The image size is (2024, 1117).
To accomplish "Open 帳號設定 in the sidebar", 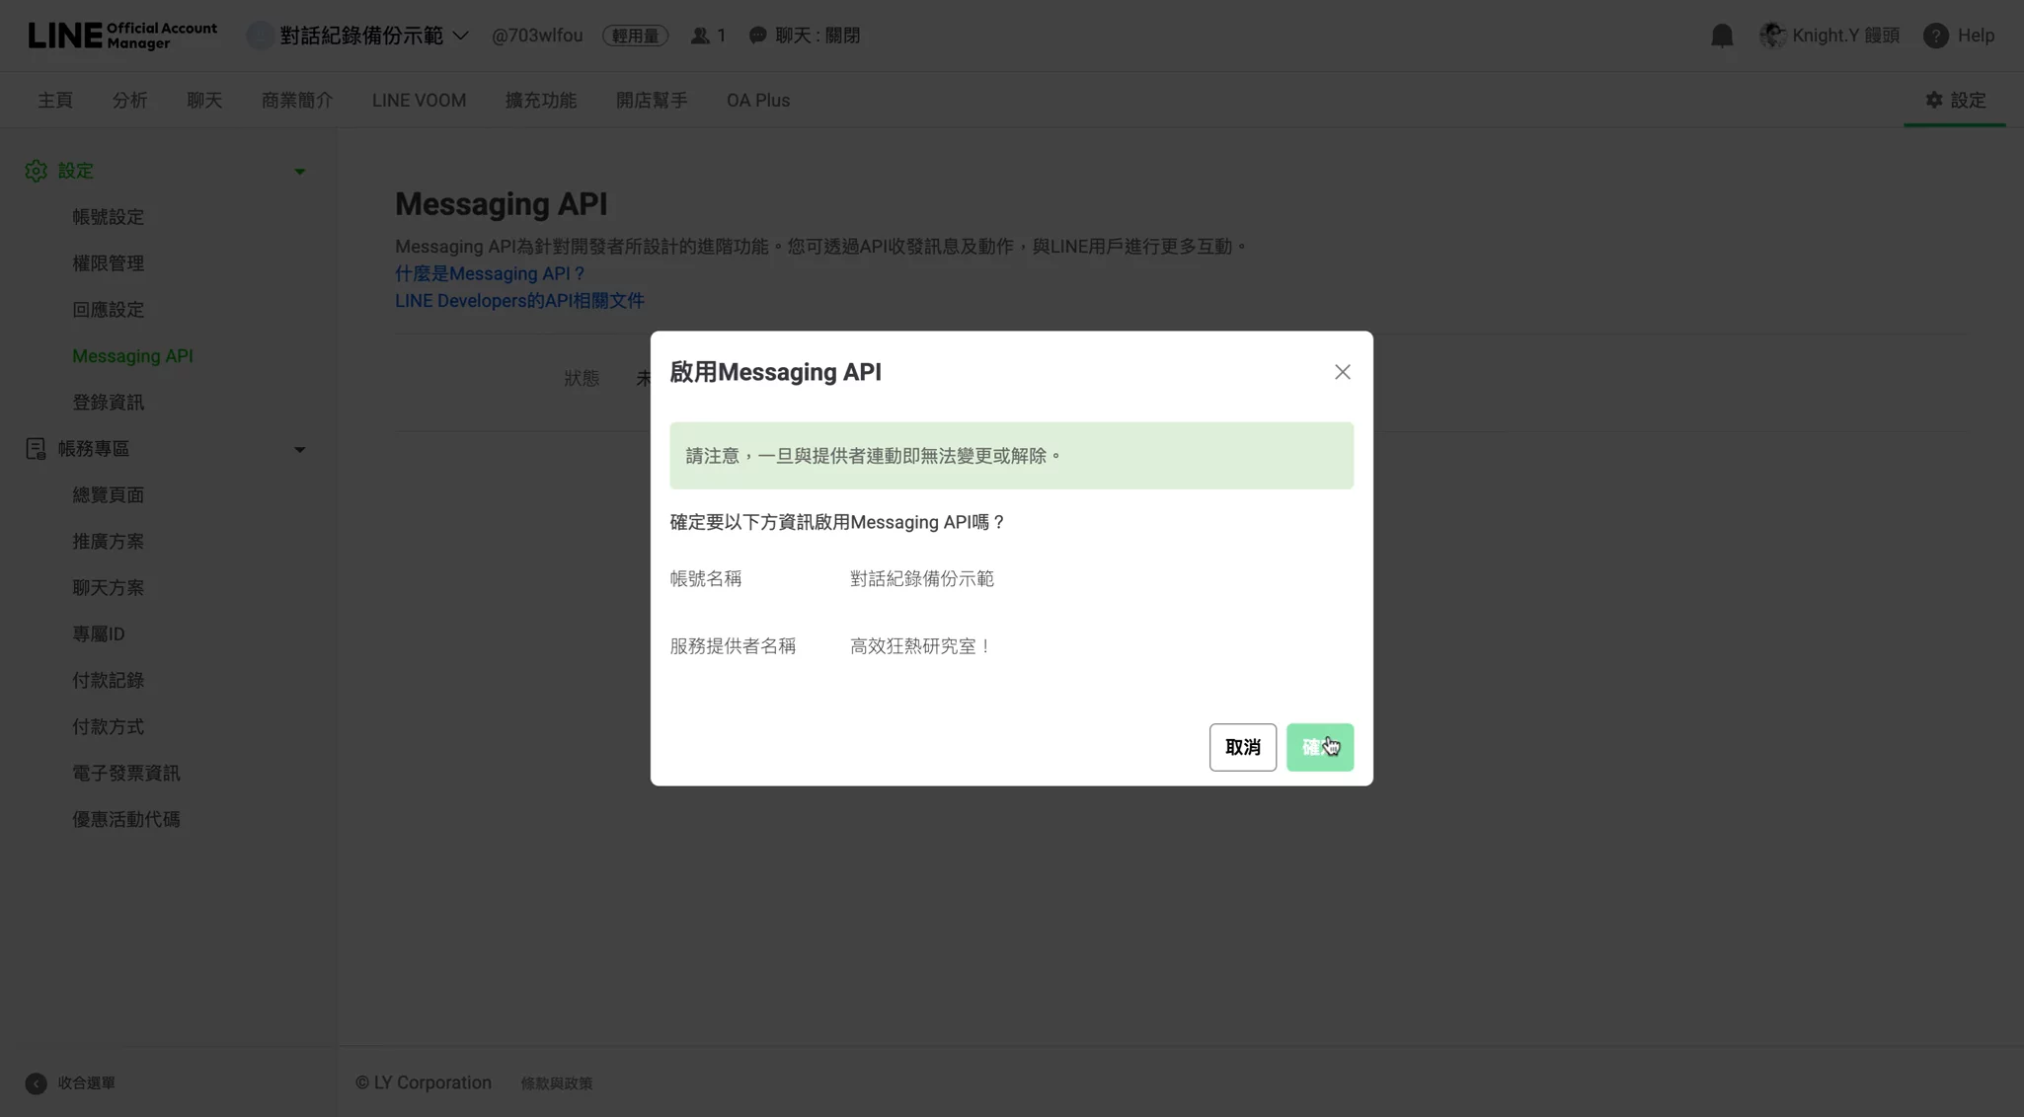I will click(108, 217).
